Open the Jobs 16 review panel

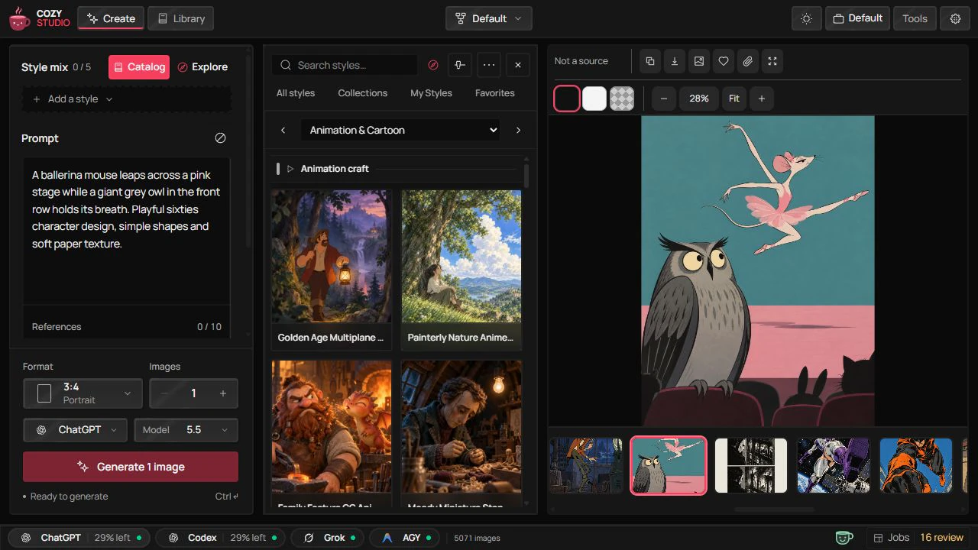tap(918, 538)
